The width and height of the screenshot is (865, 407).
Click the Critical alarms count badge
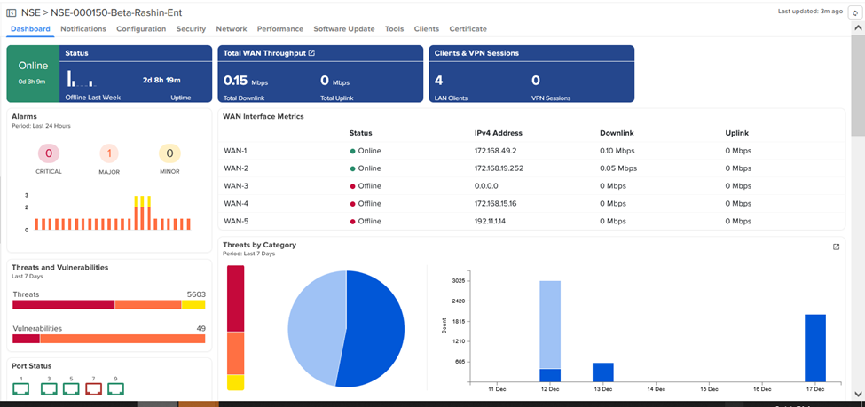(49, 153)
